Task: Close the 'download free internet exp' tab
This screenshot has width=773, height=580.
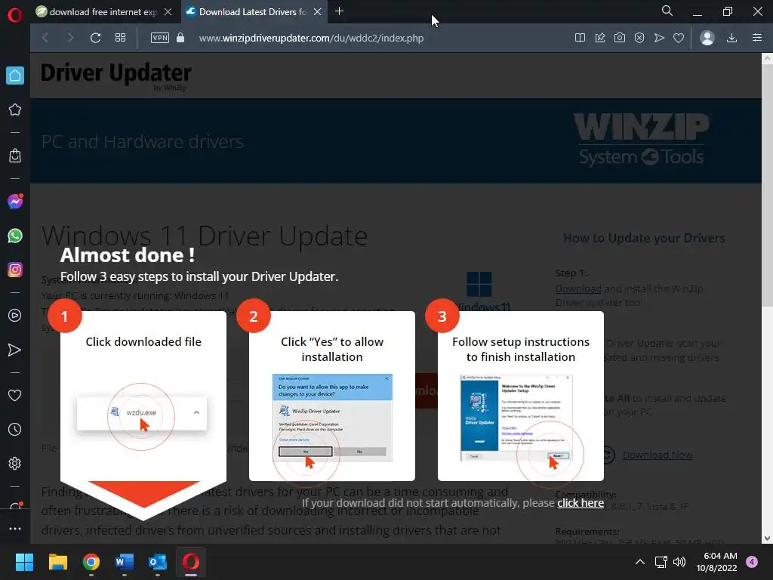Action: point(168,12)
